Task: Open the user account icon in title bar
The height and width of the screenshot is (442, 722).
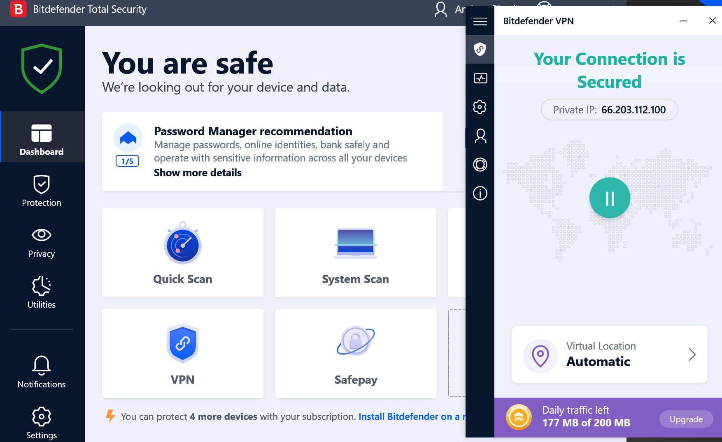Action: point(441,9)
